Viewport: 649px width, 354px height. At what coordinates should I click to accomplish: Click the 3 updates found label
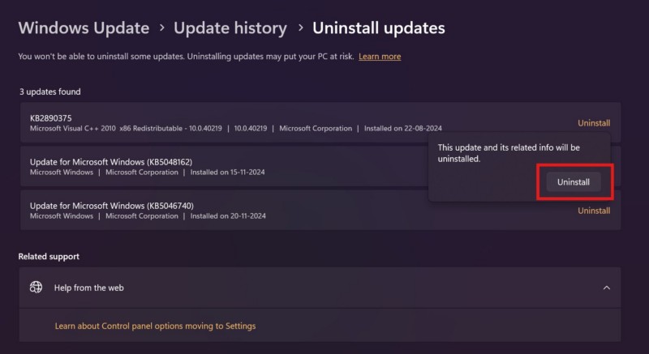tap(50, 92)
